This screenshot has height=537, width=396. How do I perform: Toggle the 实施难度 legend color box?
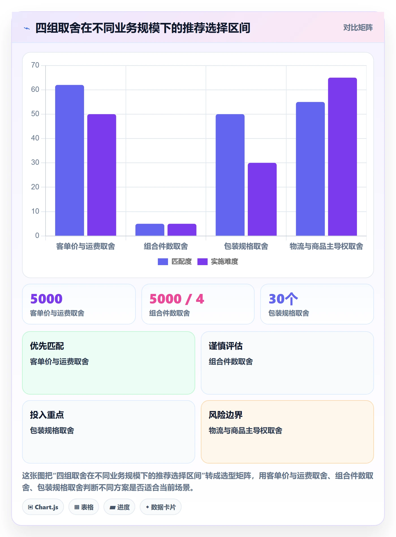point(202,262)
